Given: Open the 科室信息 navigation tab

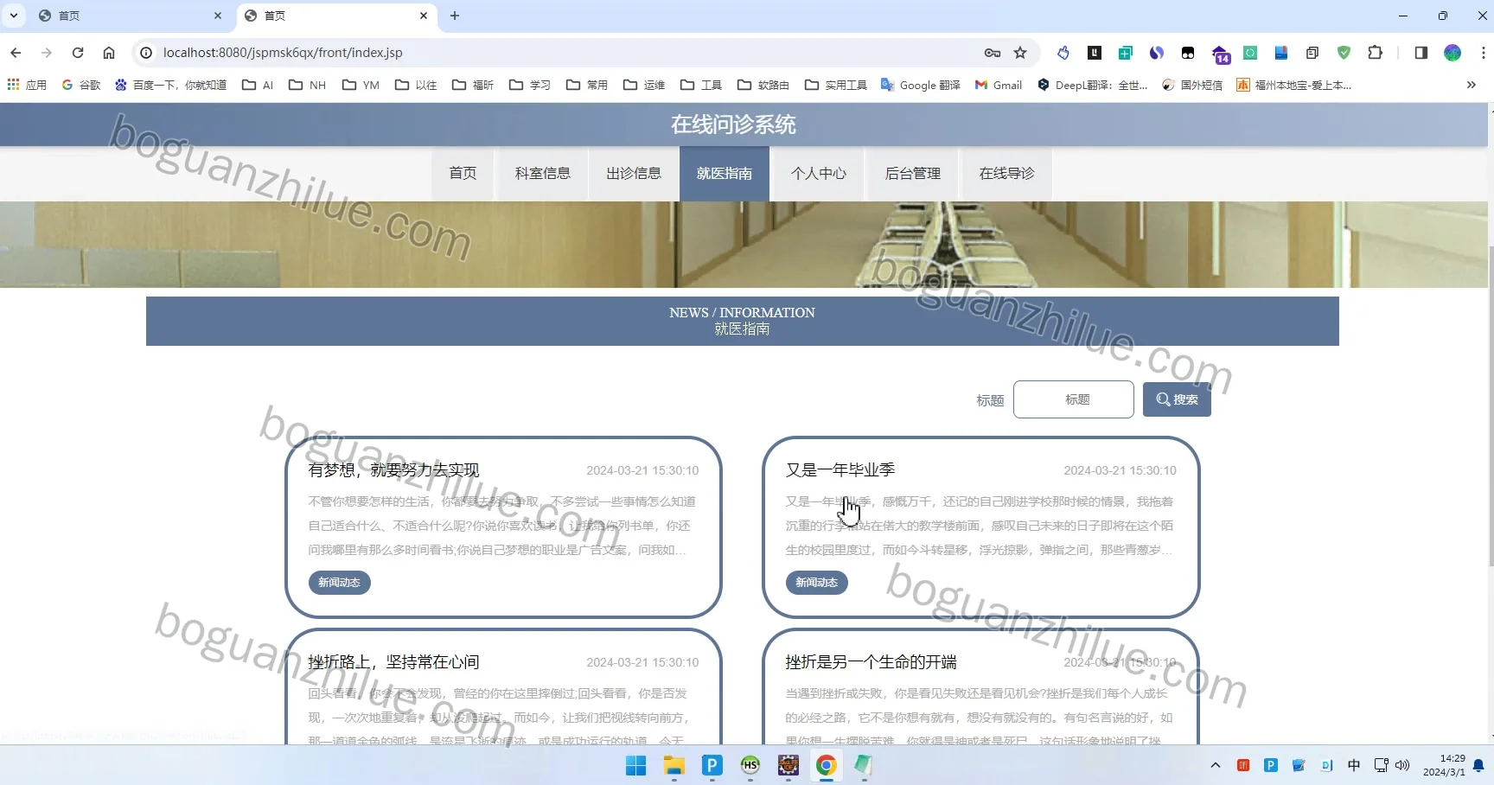Looking at the screenshot, I should [543, 174].
